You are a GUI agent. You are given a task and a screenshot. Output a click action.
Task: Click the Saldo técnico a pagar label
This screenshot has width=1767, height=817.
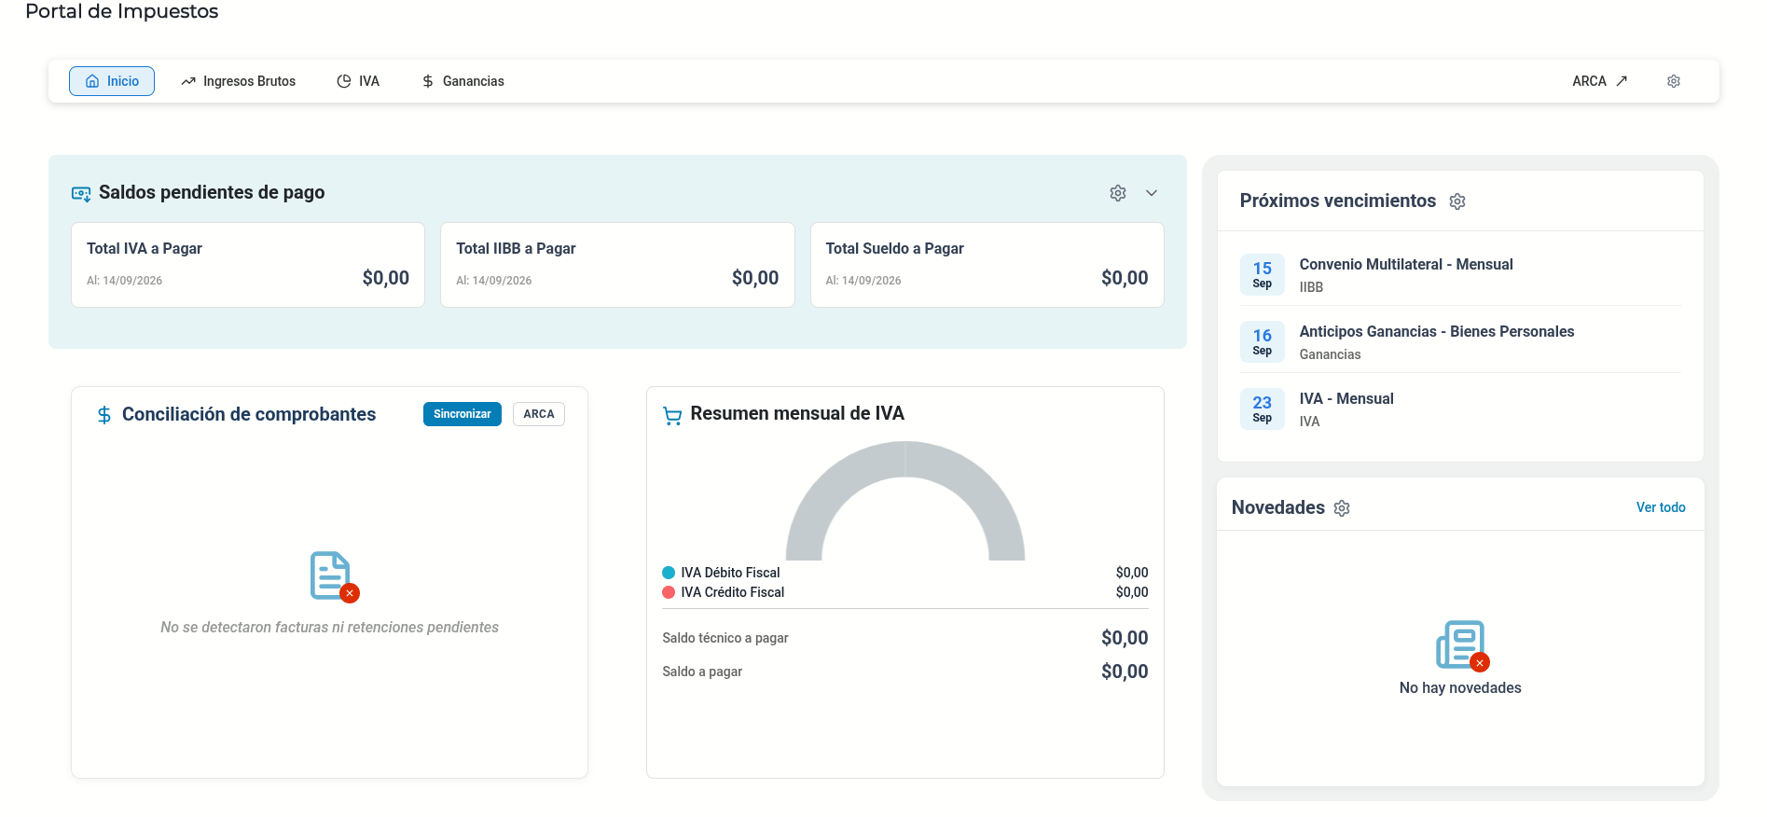click(x=725, y=638)
